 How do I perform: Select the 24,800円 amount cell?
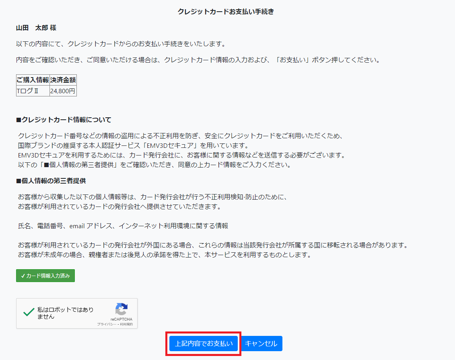coord(63,91)
